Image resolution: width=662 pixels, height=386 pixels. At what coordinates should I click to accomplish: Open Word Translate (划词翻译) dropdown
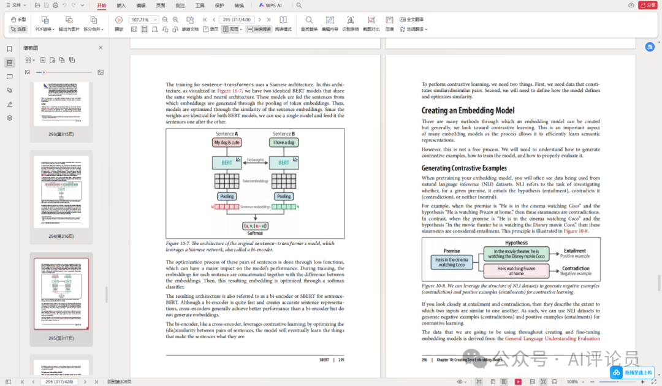pos(414,29)
